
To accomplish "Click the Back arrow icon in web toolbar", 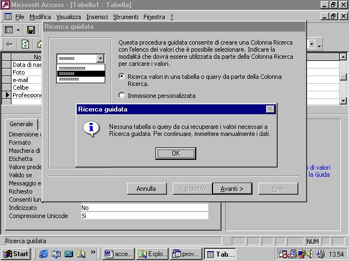I will point(10,44).
